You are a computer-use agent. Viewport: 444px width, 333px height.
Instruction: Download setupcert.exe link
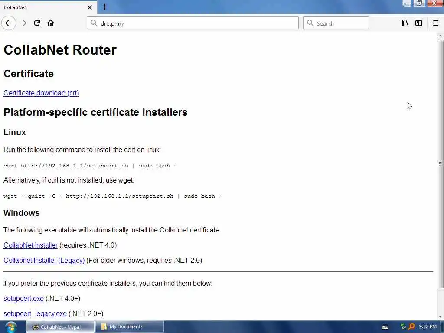23,299
